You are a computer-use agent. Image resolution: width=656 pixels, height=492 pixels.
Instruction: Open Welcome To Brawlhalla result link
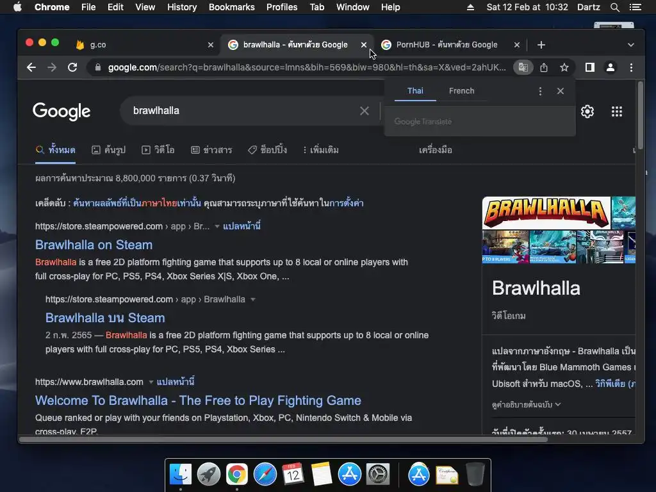(198, 400)
